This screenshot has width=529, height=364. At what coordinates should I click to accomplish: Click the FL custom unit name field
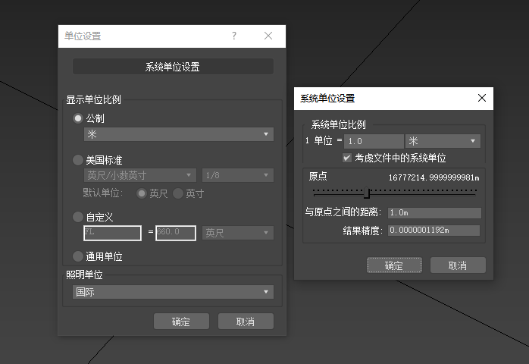112,233
